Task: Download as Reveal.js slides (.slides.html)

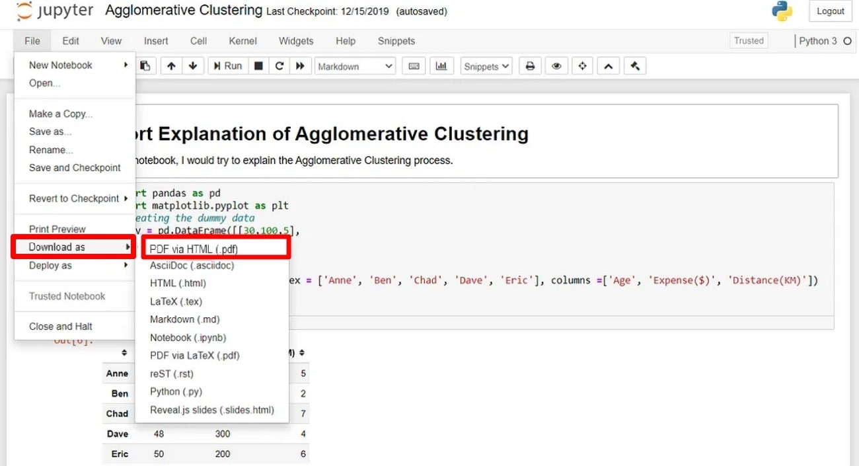Action: point(211,410)
